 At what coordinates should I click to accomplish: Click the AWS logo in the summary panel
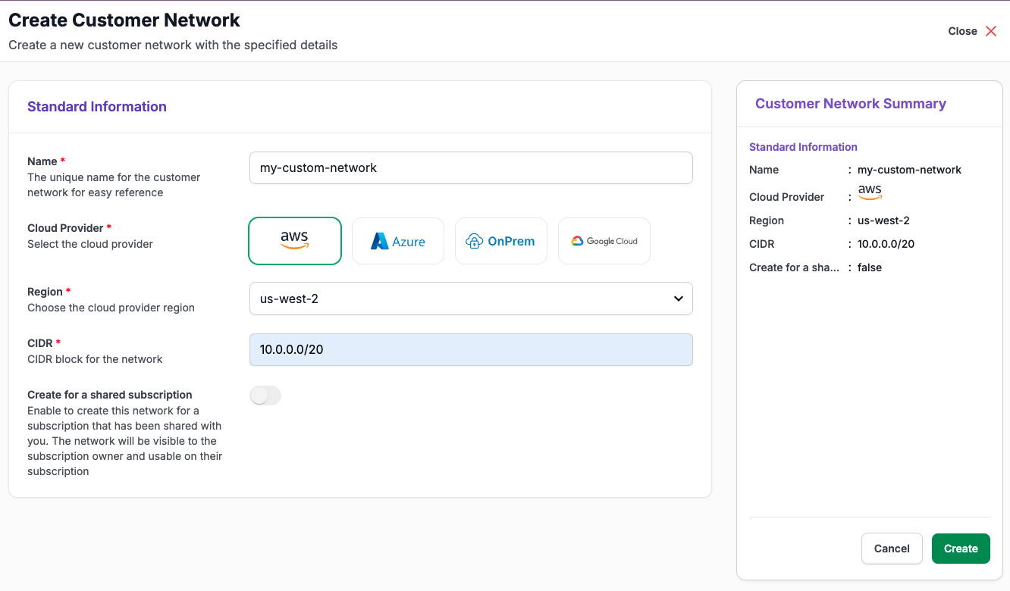(x=870, y=192)
